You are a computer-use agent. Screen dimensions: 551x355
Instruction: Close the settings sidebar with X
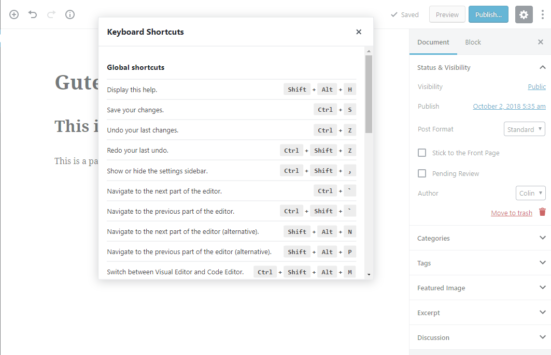coord(541,42)
